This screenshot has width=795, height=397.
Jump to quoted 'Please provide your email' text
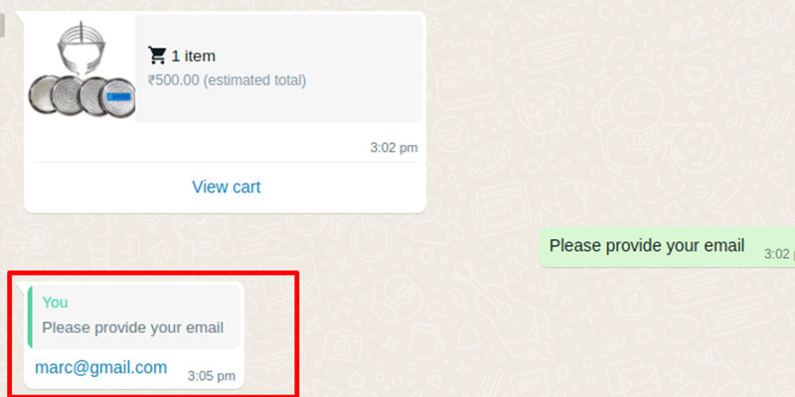point(133,328)
